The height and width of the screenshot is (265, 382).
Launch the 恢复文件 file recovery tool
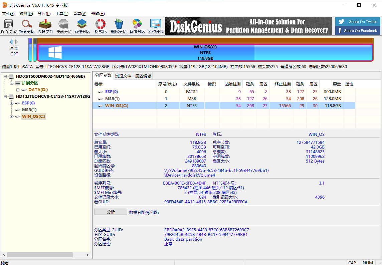coord(45,26)
